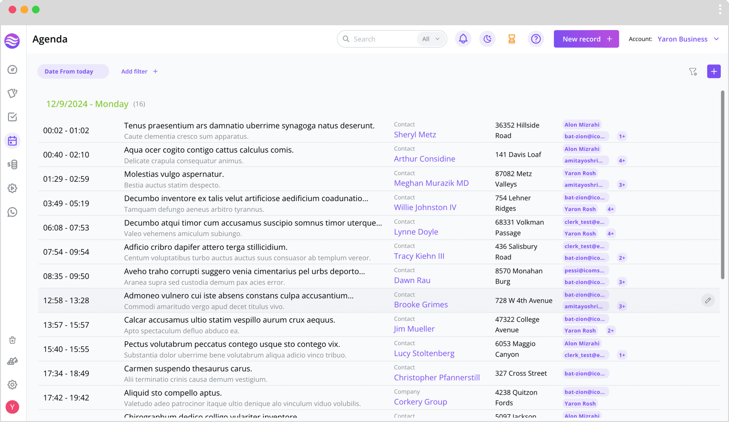Expand 2+ attendees in Tracy Kiehn row
Image resolution: width=729 pixels, height=422 pixels.
coord(622,258)
